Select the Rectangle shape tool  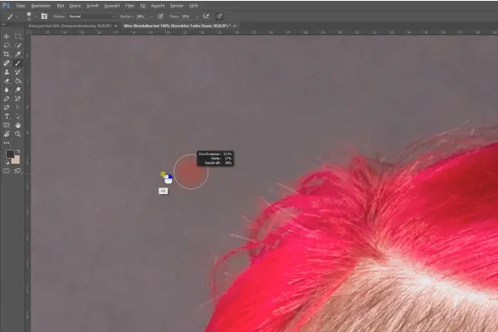(7, 125)
